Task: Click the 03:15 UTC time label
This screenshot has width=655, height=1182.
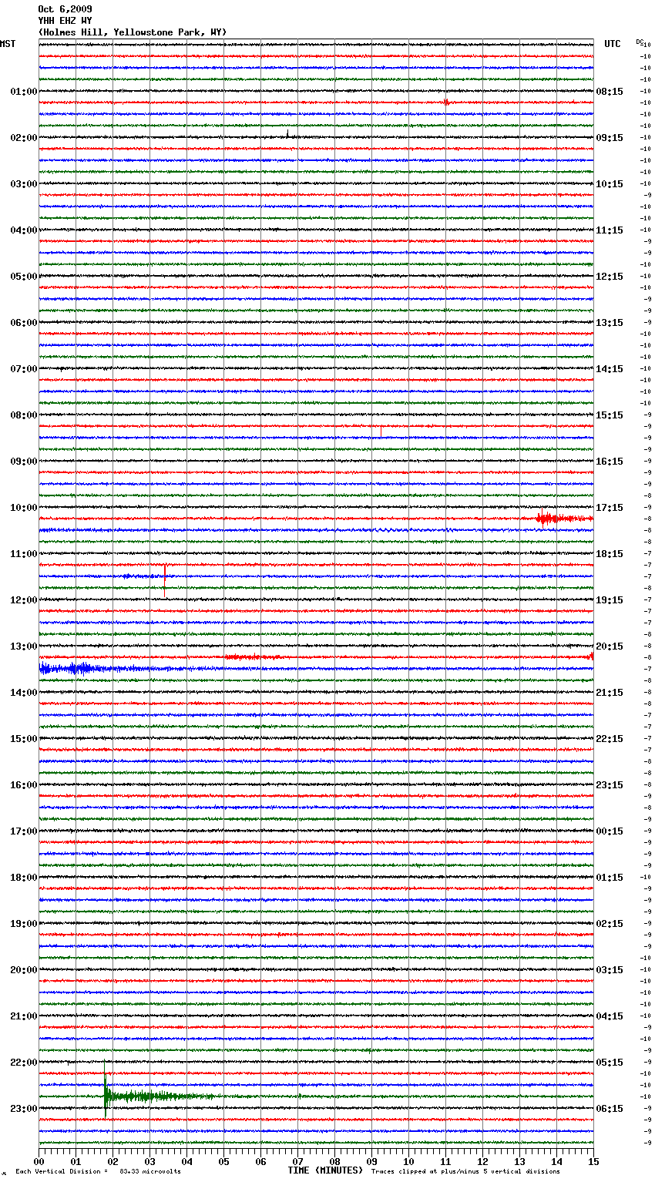Action: tap(610, 970)
